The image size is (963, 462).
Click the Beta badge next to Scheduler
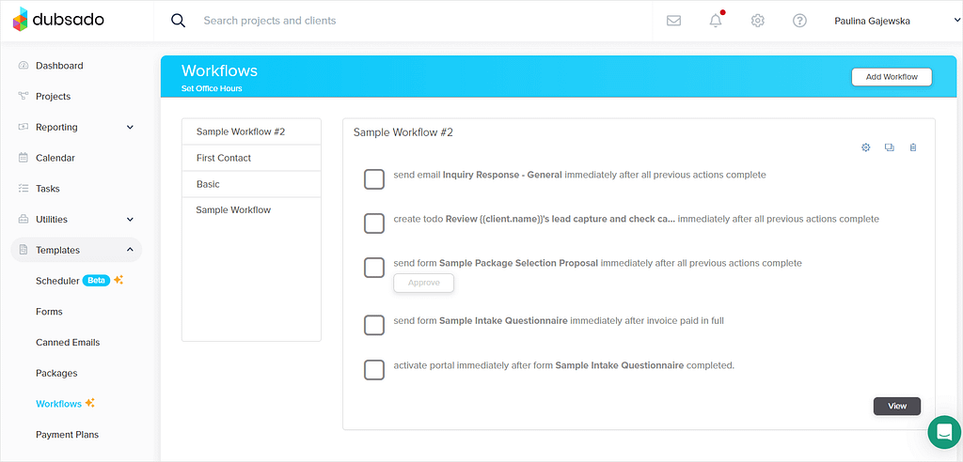click(x=96, y=281)
